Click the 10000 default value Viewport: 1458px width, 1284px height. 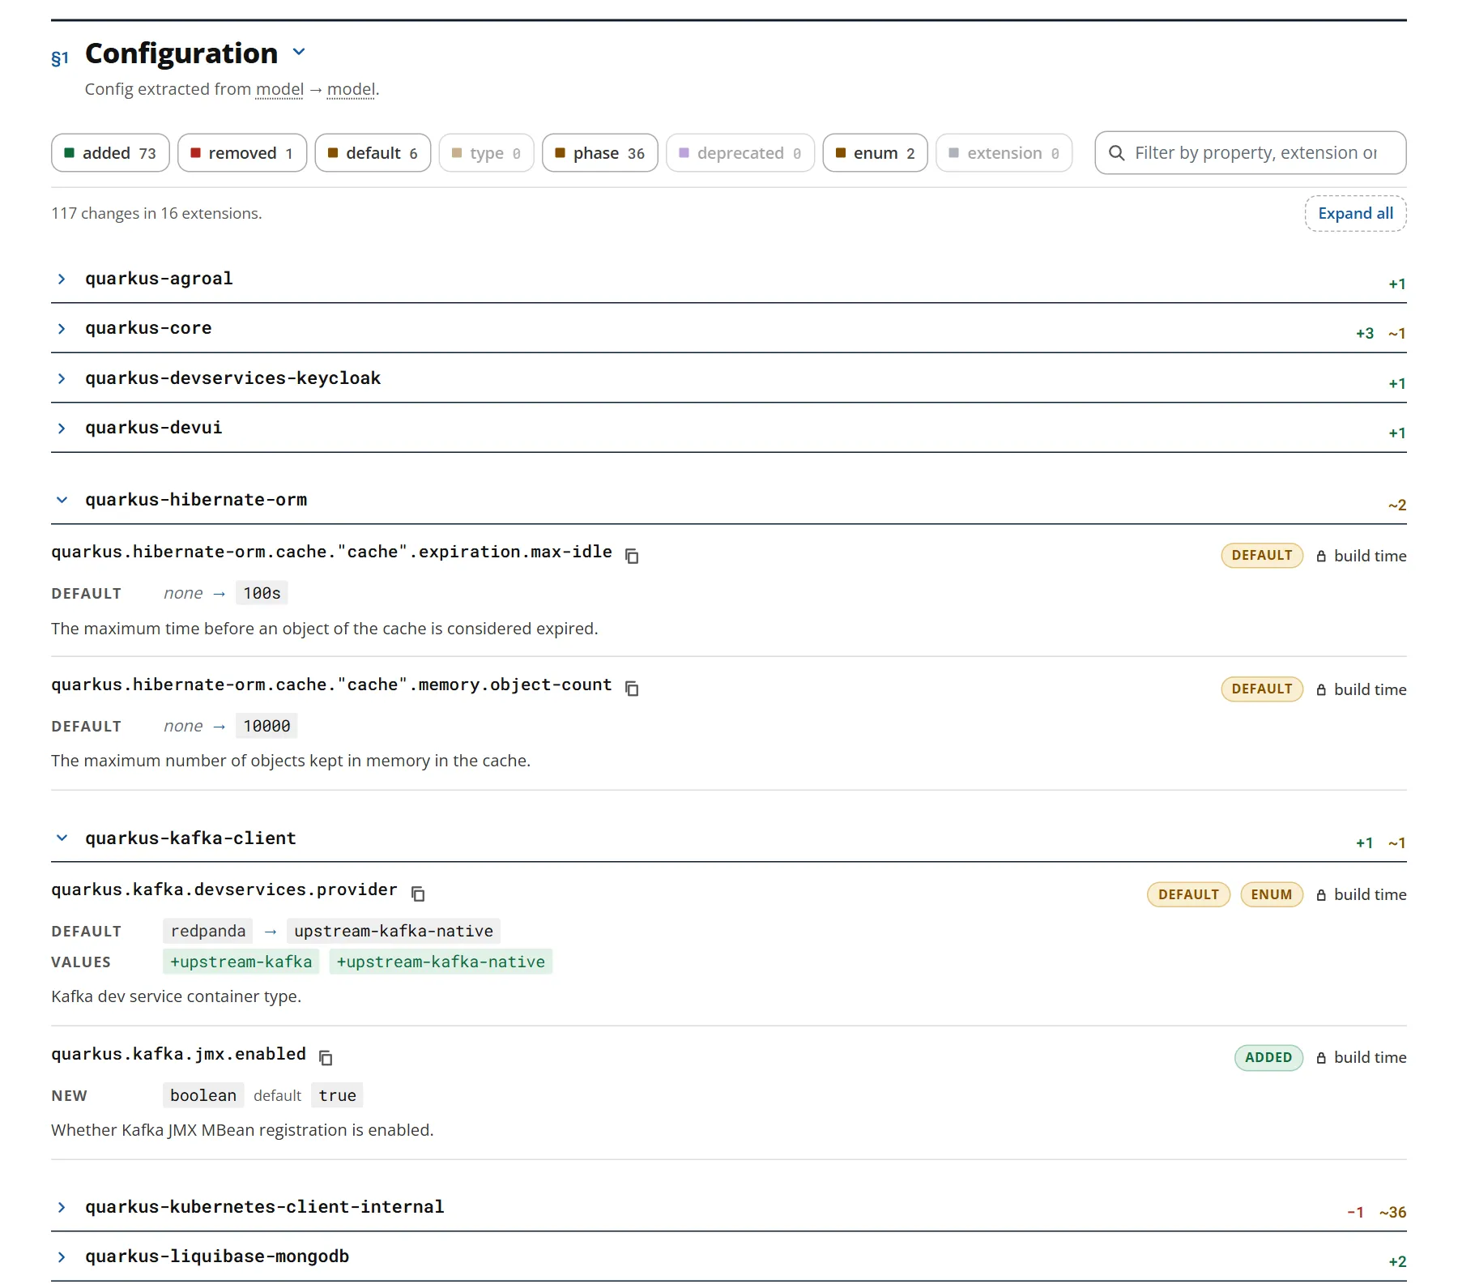click(266, 726)
